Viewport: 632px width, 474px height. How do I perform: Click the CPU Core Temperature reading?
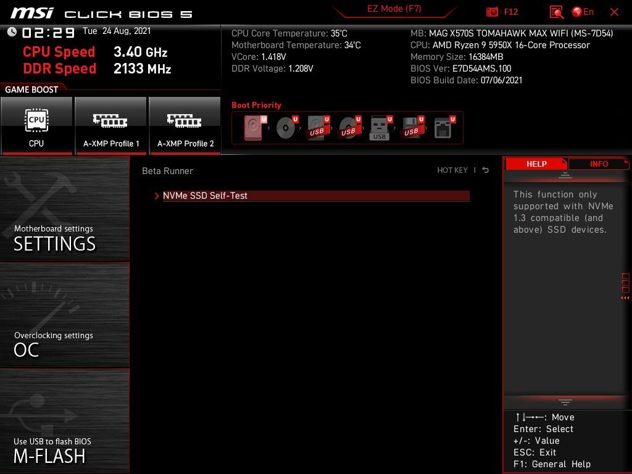pyautogui.click(x=289, y=33)
